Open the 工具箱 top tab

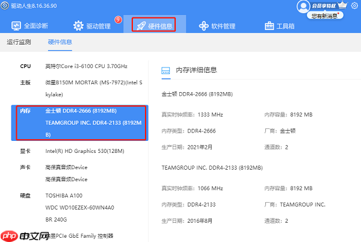(x=280, y=26)
